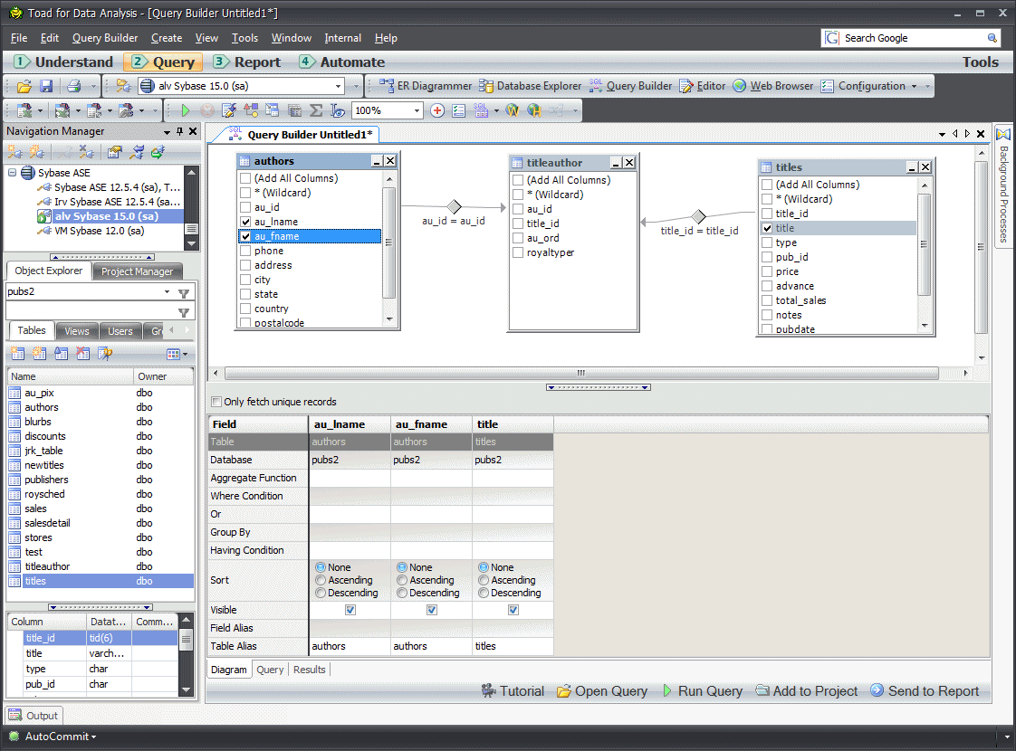Click the diagram horizontal scrollbar
Image resolution: width=1016 pixels, height=751 pixels.
click(x=580, y=373)
